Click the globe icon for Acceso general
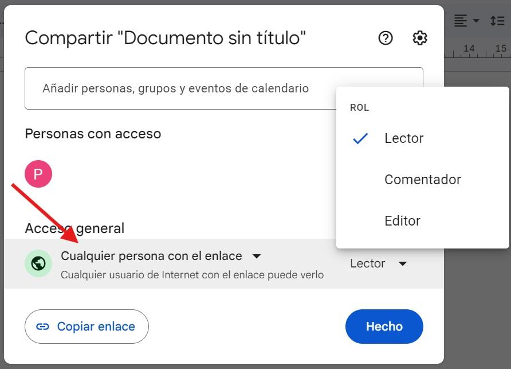 [38, 263]
